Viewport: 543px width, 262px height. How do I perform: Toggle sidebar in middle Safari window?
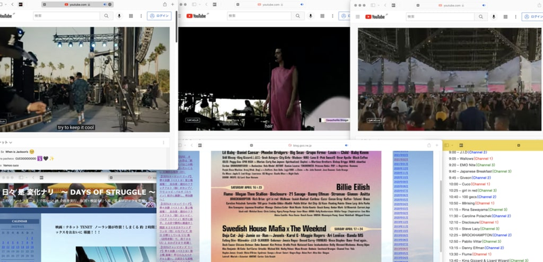[x=194, y=5]
